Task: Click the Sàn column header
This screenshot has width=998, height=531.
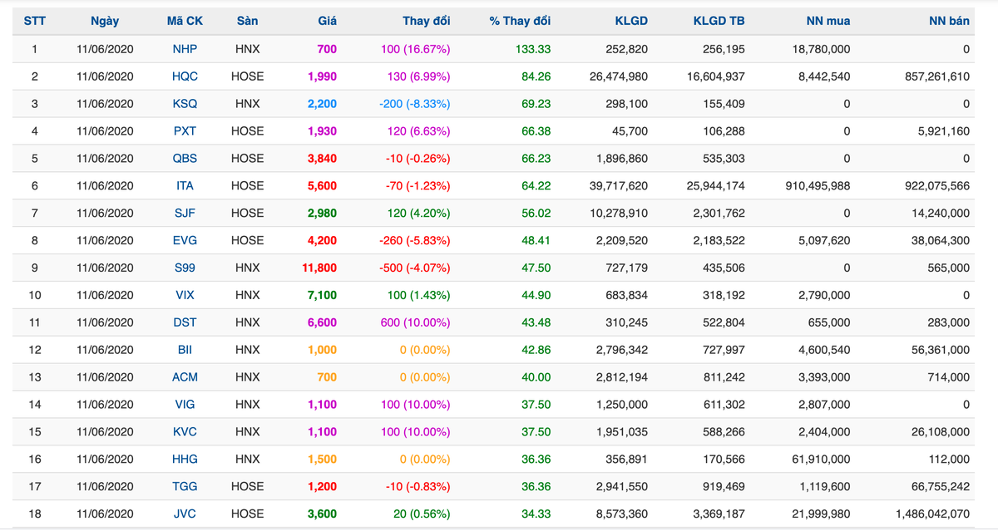Action: [247, 21]
